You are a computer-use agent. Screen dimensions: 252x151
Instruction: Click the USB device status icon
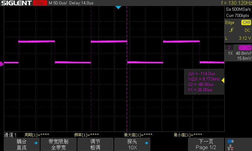(230, 141)
